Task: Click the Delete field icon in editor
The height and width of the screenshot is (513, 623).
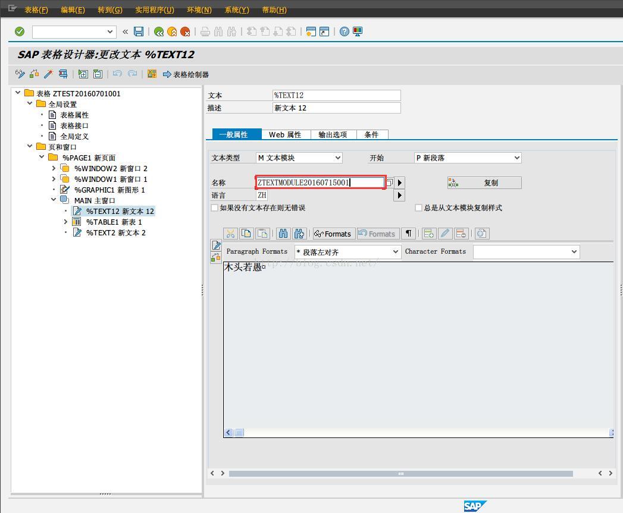Action: 461,234
